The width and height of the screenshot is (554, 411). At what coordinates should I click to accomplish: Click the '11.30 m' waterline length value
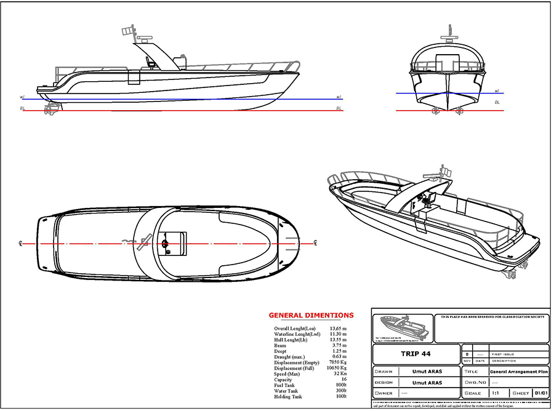coord(338,334)
